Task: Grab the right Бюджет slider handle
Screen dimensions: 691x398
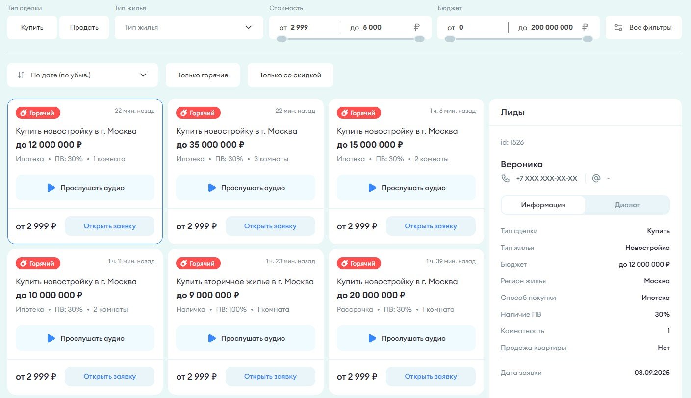Action: click(588, 39)
